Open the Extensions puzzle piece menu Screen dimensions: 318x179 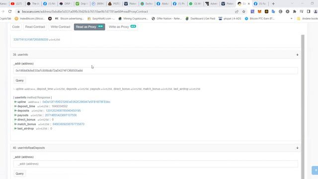pos(295,11)
